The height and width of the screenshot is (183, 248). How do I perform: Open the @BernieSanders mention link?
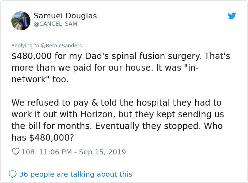[61, 46]
